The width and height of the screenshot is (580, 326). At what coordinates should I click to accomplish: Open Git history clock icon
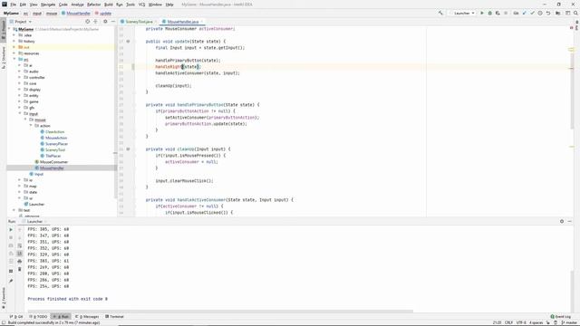coord(540,13)
